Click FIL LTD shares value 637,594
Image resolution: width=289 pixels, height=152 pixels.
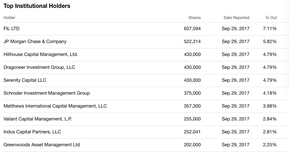pos(192,29)
